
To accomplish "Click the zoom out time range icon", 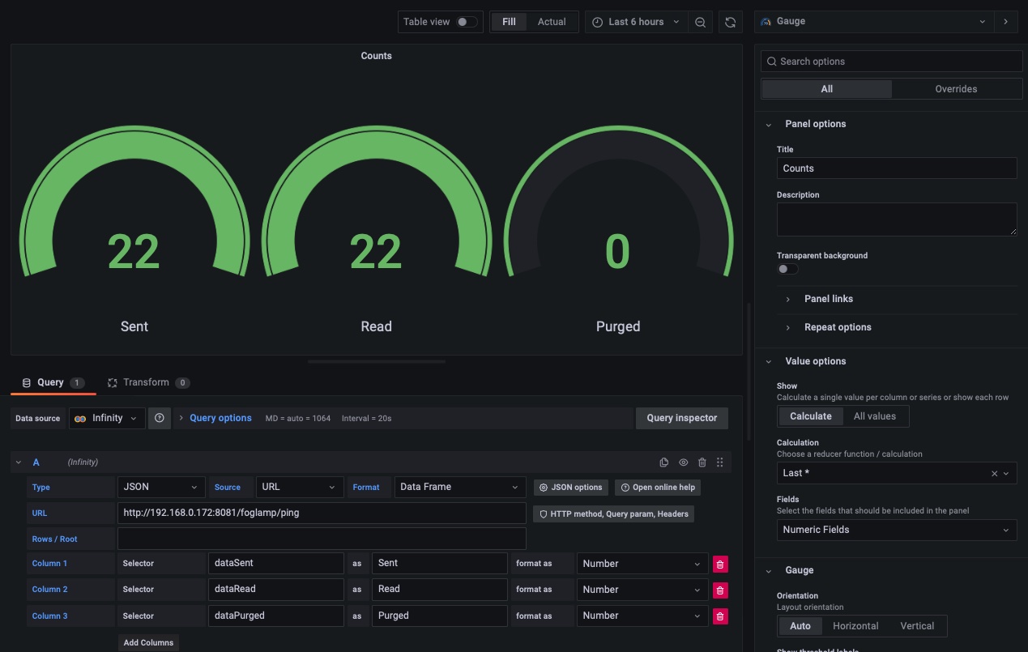I will [x=701, y=22].
